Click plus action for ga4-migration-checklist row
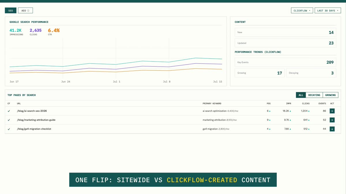Viewport: 346px width, 194px height. point(332,129)
